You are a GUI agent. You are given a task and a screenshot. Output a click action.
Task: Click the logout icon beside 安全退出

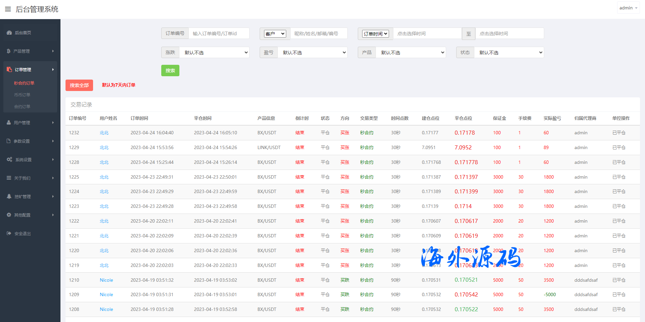9,233
